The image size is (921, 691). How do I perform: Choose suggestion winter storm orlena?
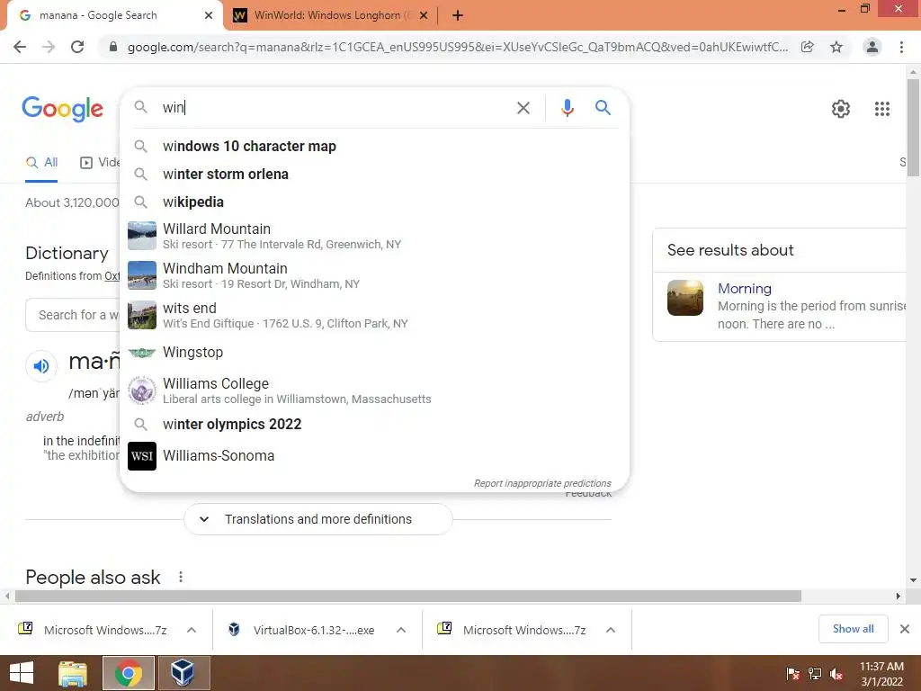[373, 174]
